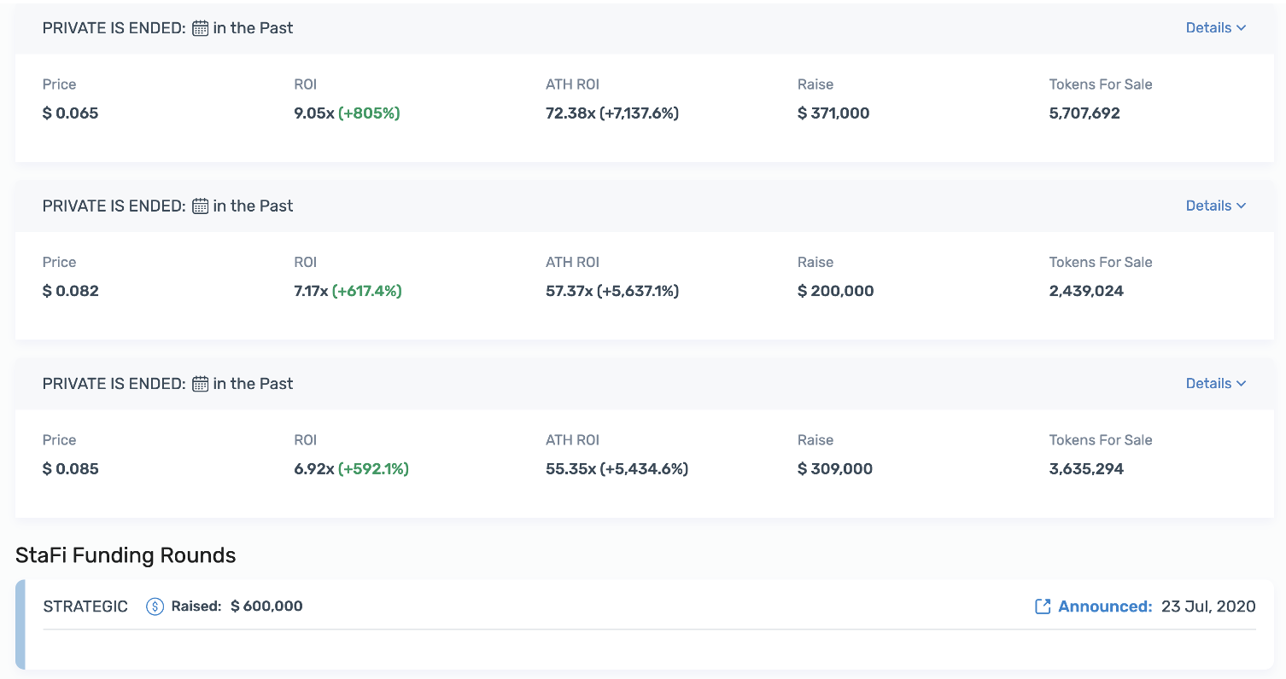Screen dimensions: 1286x679
Task: Open Details for the $0.085 private round
Action: [1215, 384]
